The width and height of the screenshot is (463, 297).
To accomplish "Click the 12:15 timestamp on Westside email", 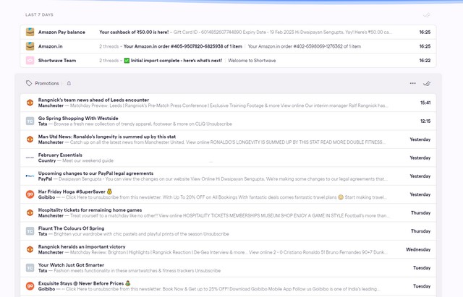I will (425, 121).
